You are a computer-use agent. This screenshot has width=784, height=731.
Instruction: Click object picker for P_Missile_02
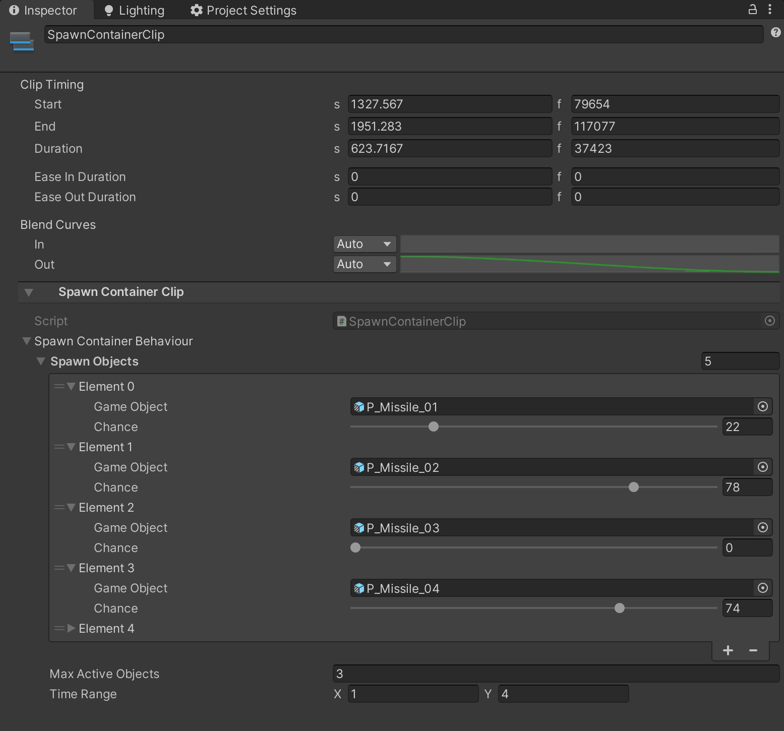762,467
